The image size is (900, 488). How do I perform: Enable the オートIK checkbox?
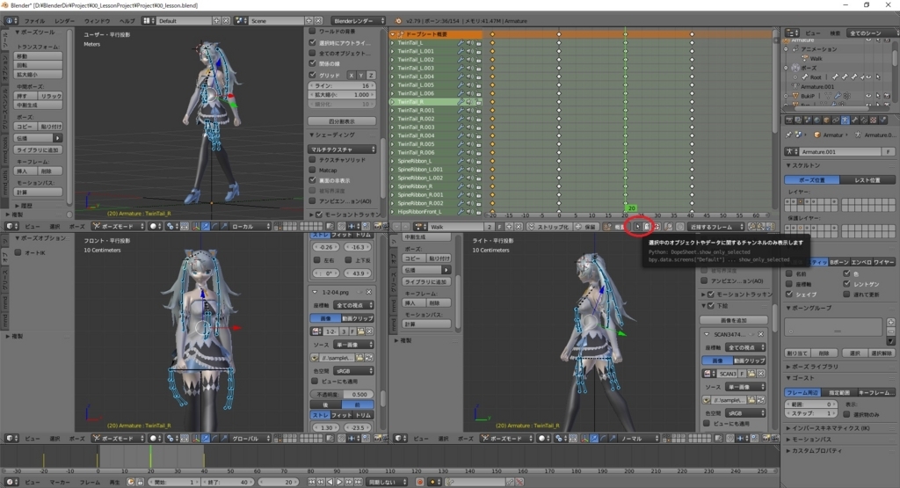tap(18, 252)
